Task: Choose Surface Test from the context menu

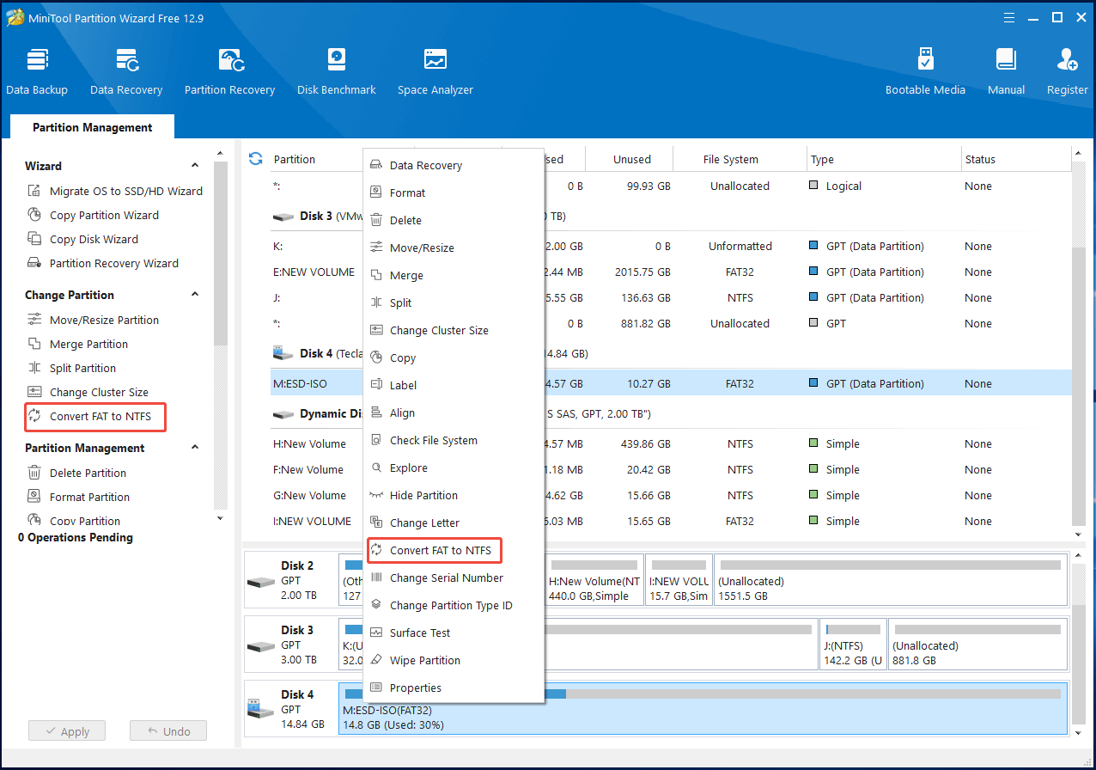Action: [x=454, y=633]
